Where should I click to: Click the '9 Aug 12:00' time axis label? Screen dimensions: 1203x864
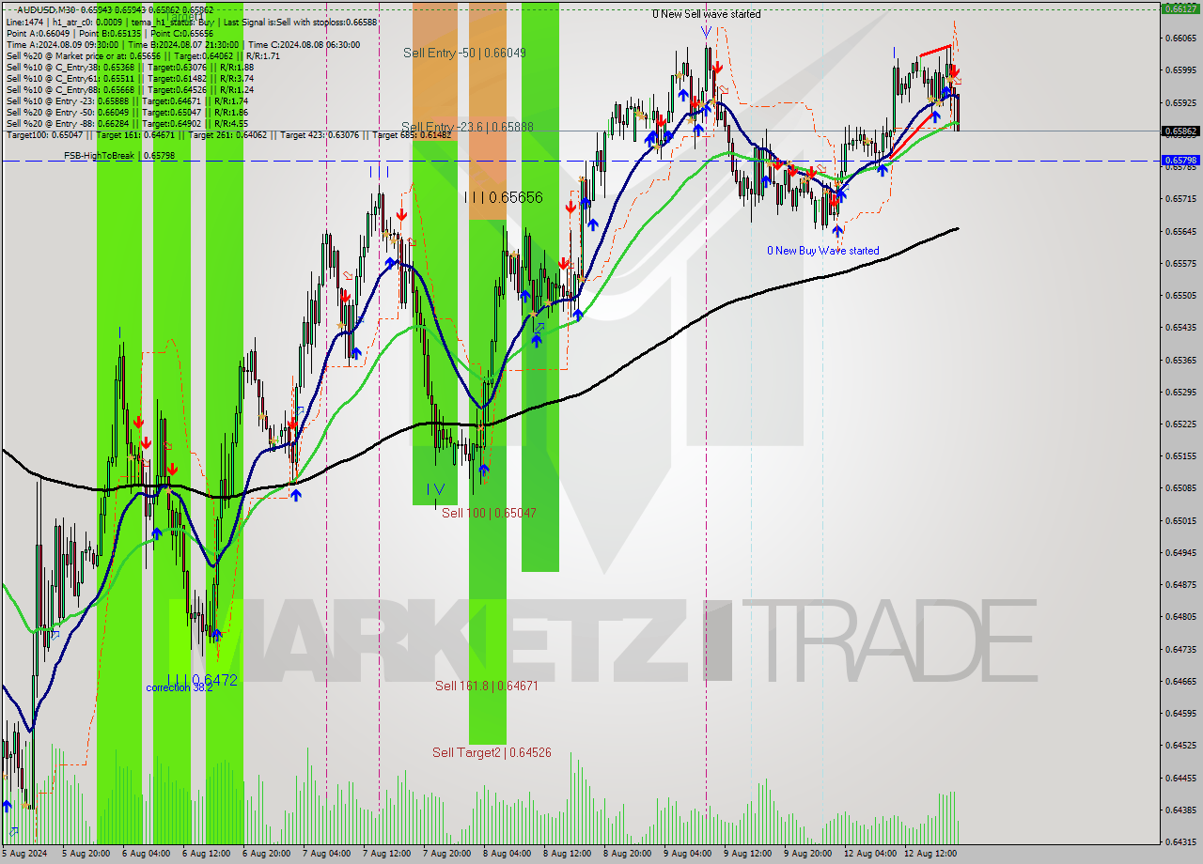click(748, 854)
